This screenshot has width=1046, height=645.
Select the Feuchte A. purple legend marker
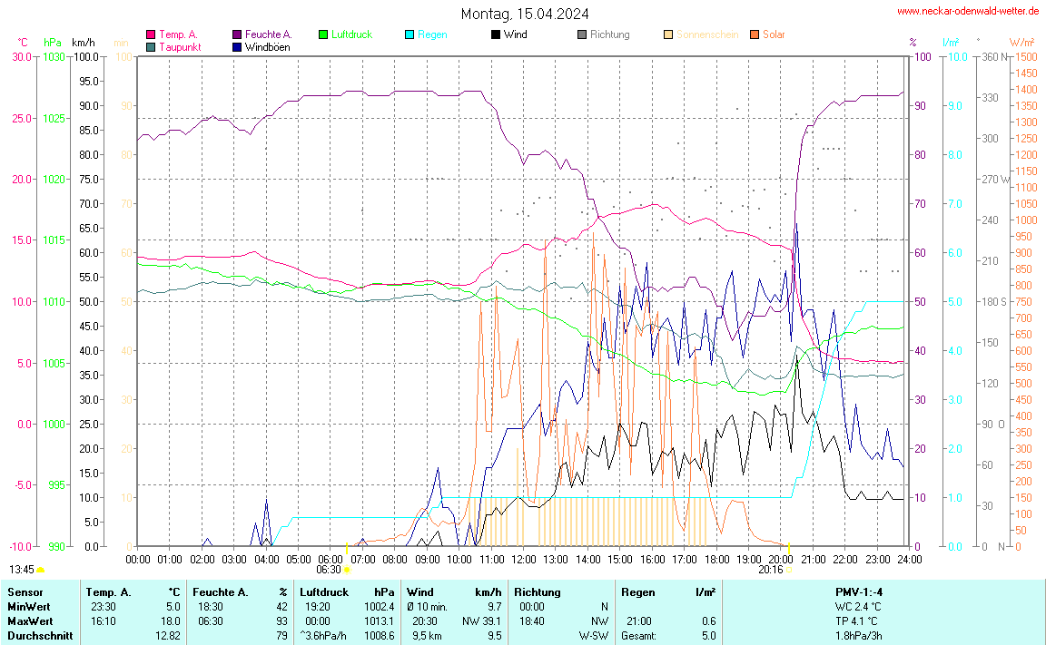coord(237,34)
